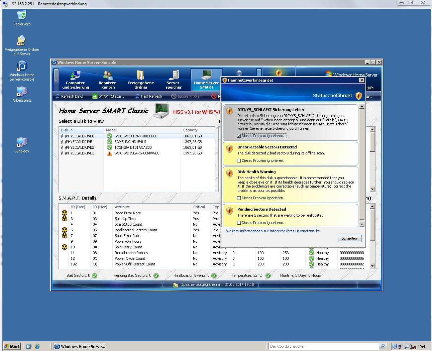Select disk row PHYSICALDRIVE0
The height and width of the screenshot is (351, 432).
tap(137, 136)
